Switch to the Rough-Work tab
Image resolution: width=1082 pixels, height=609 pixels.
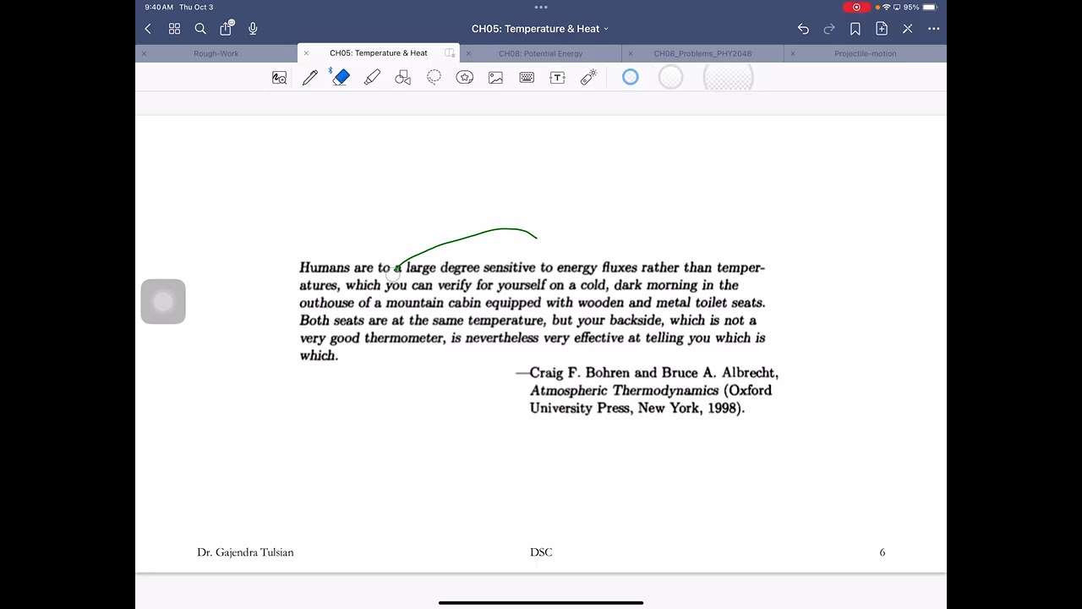216,53
